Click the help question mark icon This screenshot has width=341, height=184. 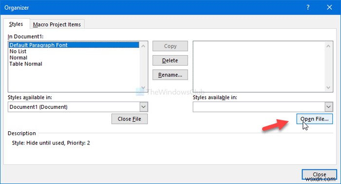[308, 7]
